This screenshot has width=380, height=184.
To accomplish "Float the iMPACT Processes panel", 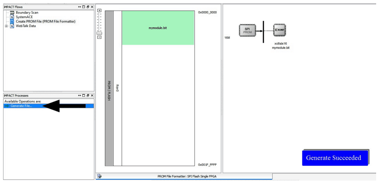I will (x=88, y=95).
